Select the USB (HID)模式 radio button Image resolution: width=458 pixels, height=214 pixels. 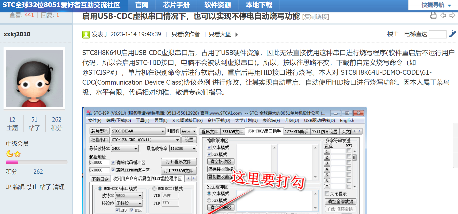click(154, 188)
